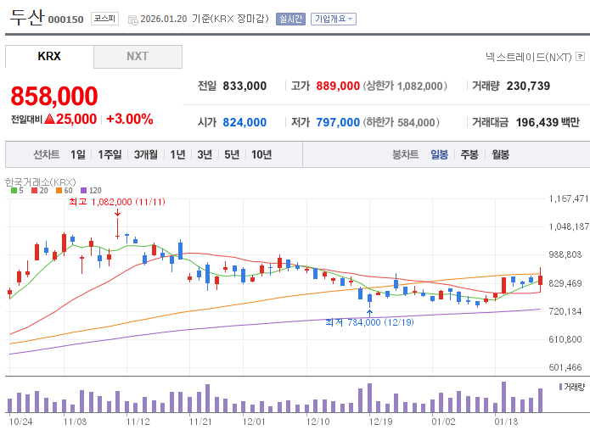Click the 1,167,471 price axis label
The image size is (590, 430).
pos(569,198)
